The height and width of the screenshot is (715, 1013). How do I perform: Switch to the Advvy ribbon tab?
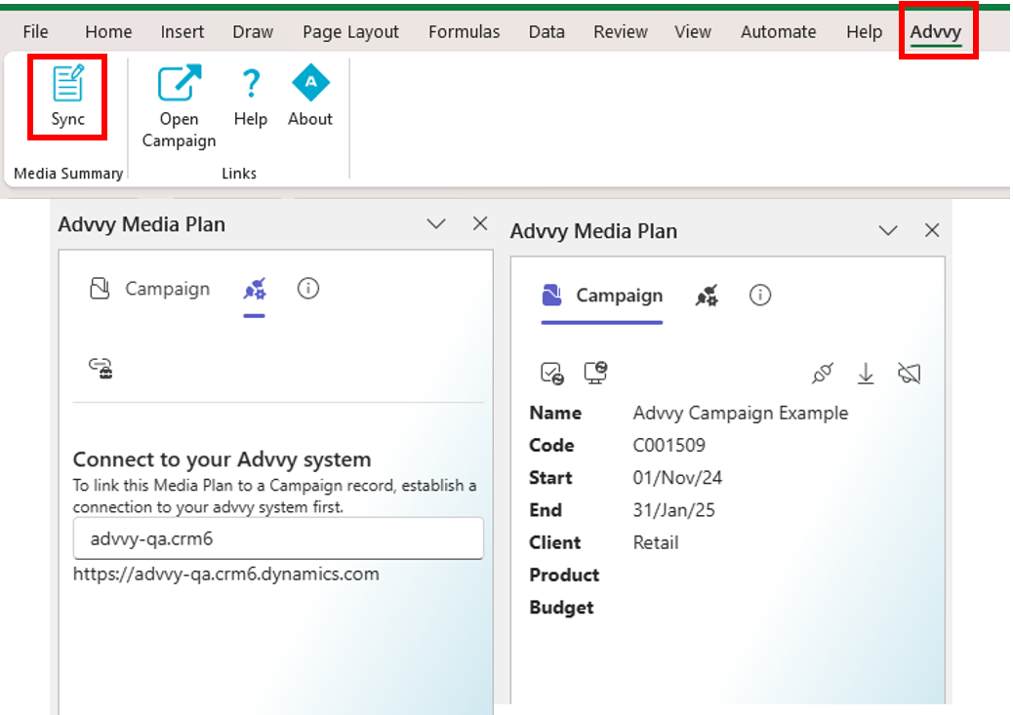935,32
